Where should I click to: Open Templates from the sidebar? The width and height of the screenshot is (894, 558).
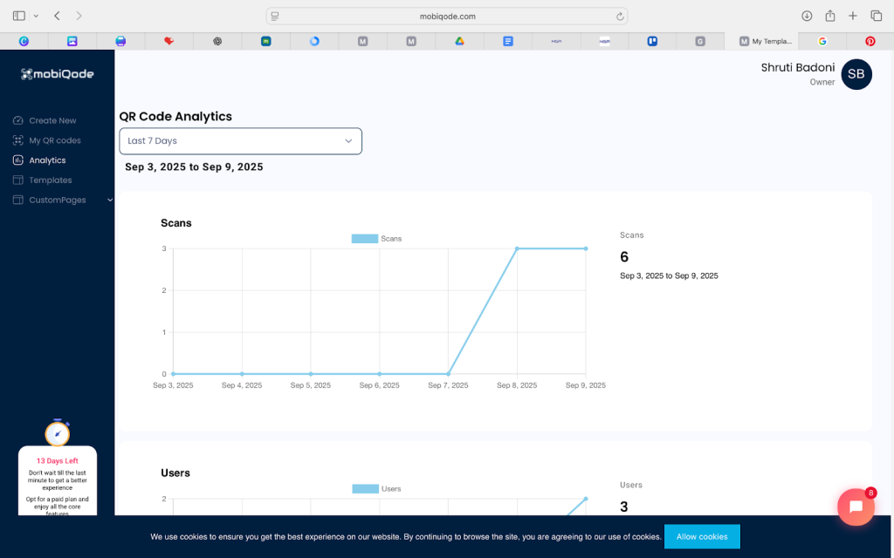[50, 180]
